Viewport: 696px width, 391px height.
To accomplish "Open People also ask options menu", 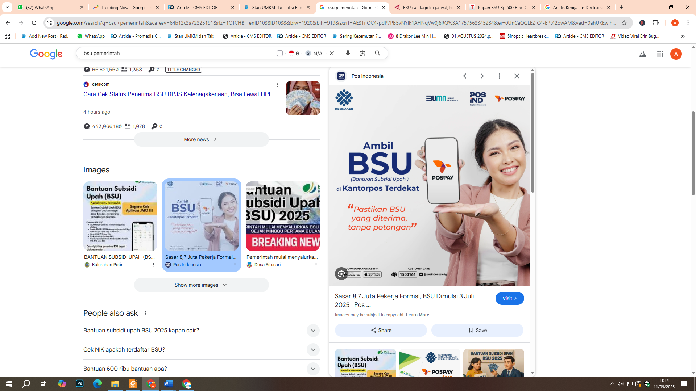I will (145, 313).
